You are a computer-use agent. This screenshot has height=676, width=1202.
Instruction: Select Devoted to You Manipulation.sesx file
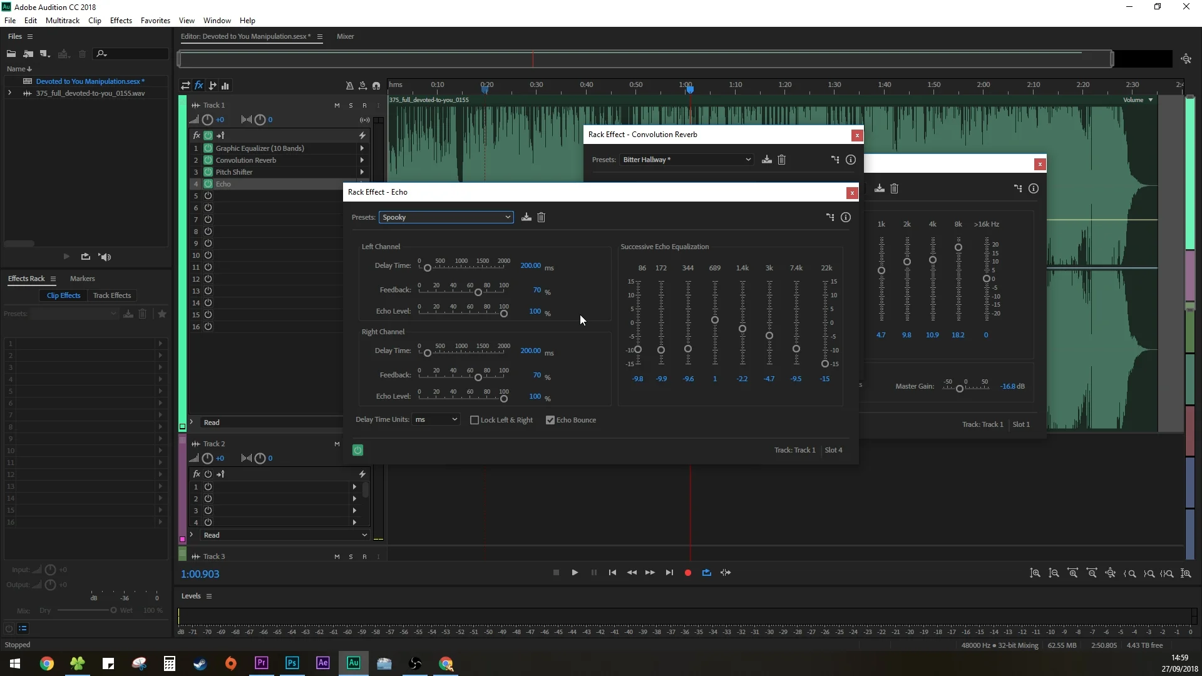(x=90, y=81)
